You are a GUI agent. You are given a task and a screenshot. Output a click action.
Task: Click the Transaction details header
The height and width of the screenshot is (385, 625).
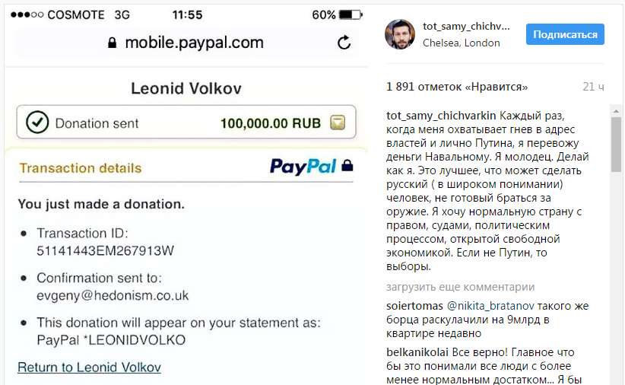(x=81, y=168)
